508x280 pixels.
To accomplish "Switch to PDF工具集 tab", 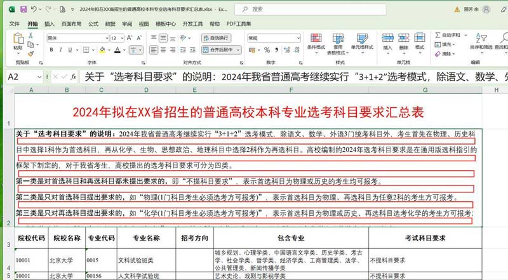I will coord(239,23).
